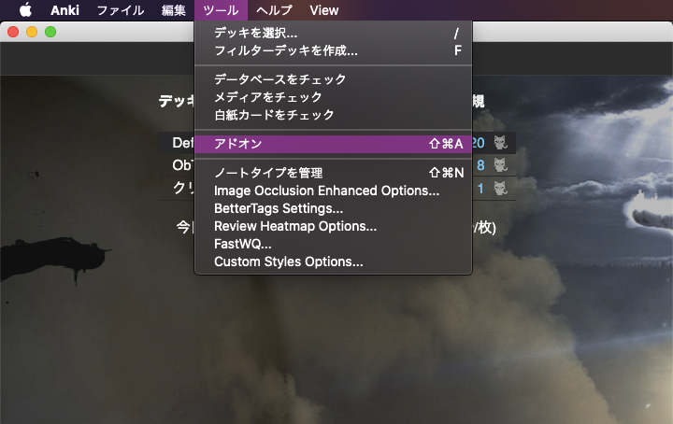Open the View menu
Viewport: 673px width, 424px height.
(324, 10)
